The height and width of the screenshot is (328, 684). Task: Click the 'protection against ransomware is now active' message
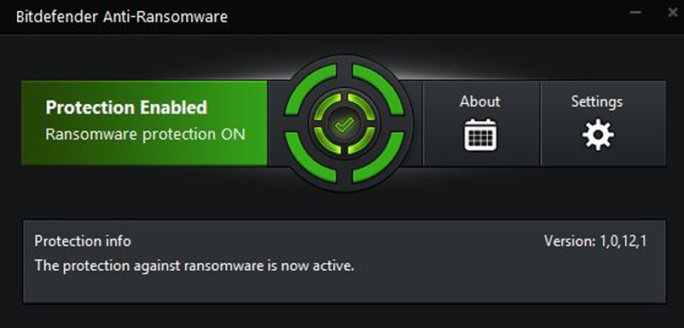point(208,265)
